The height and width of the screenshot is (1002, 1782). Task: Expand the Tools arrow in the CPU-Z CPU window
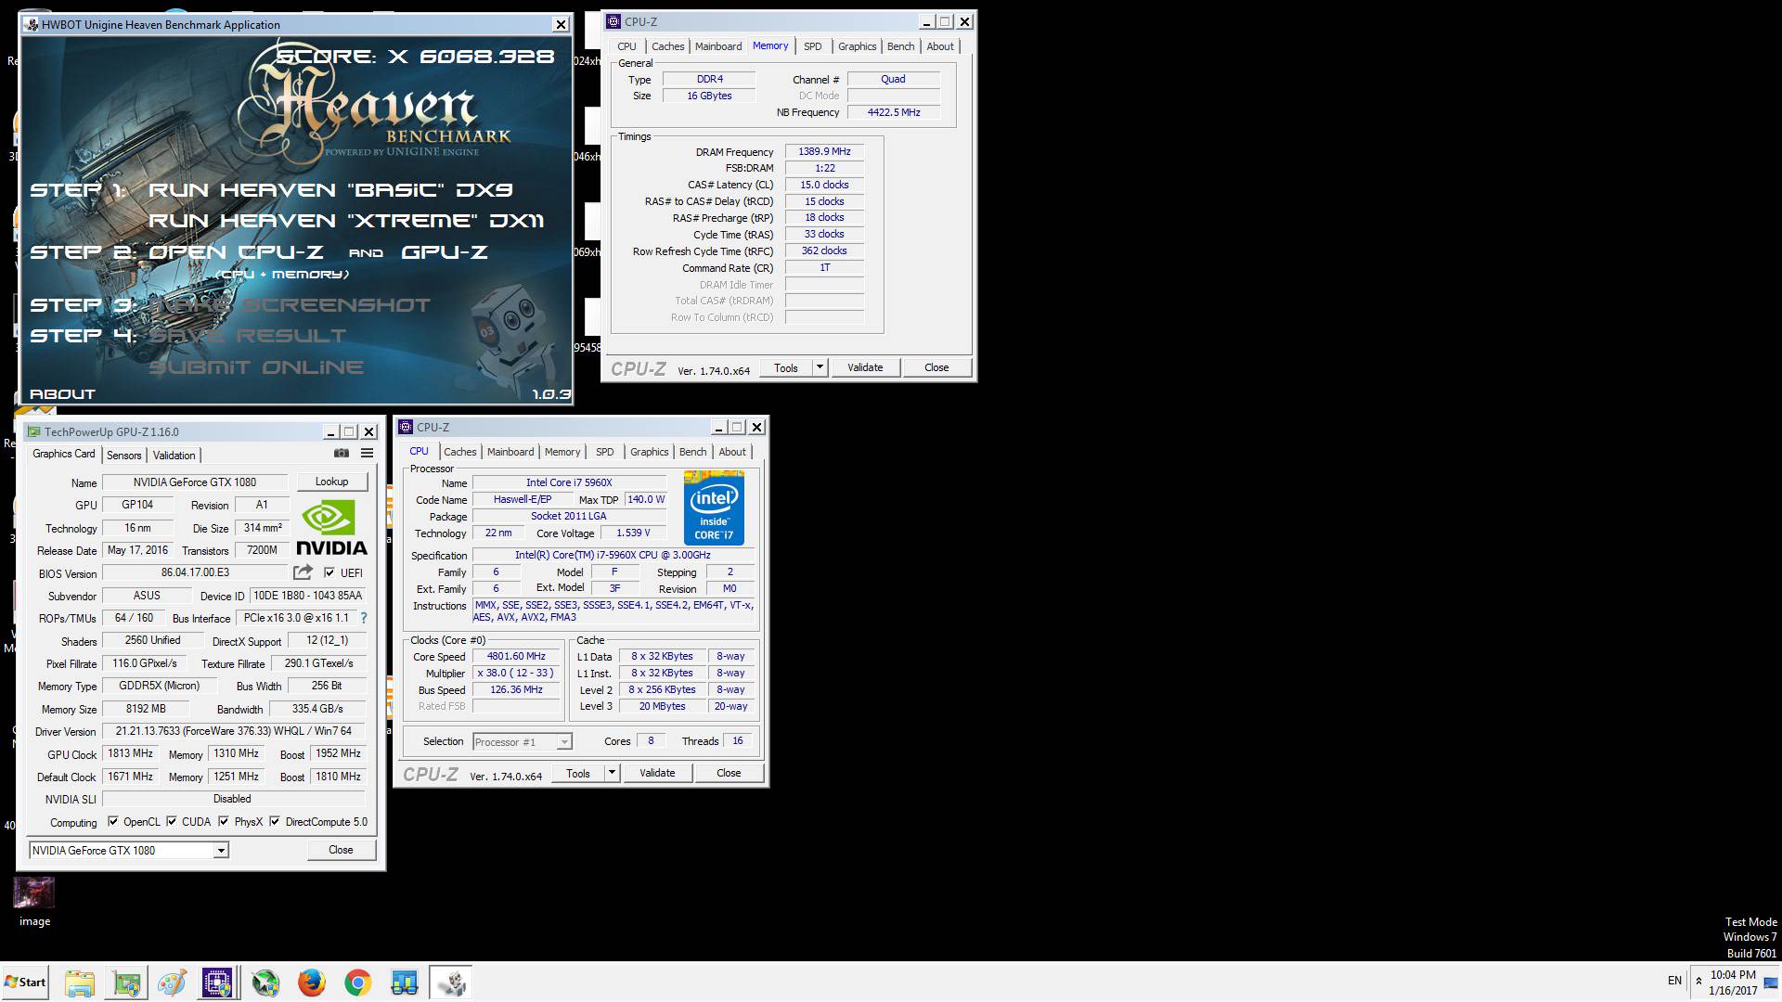(612, 773)
